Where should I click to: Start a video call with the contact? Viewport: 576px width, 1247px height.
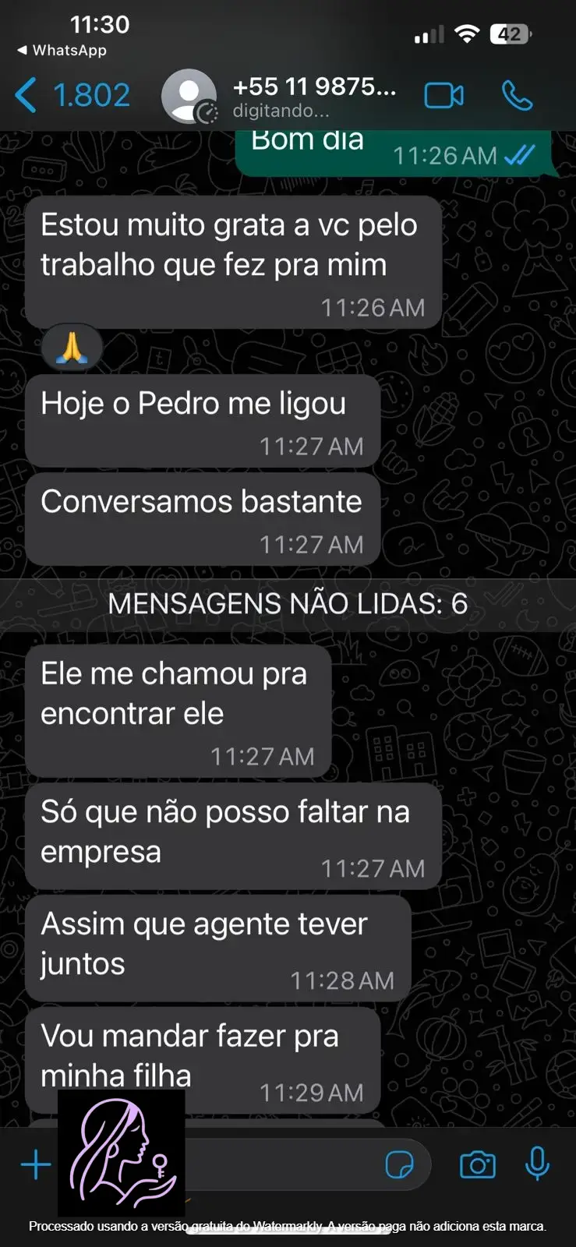(443, 95)
